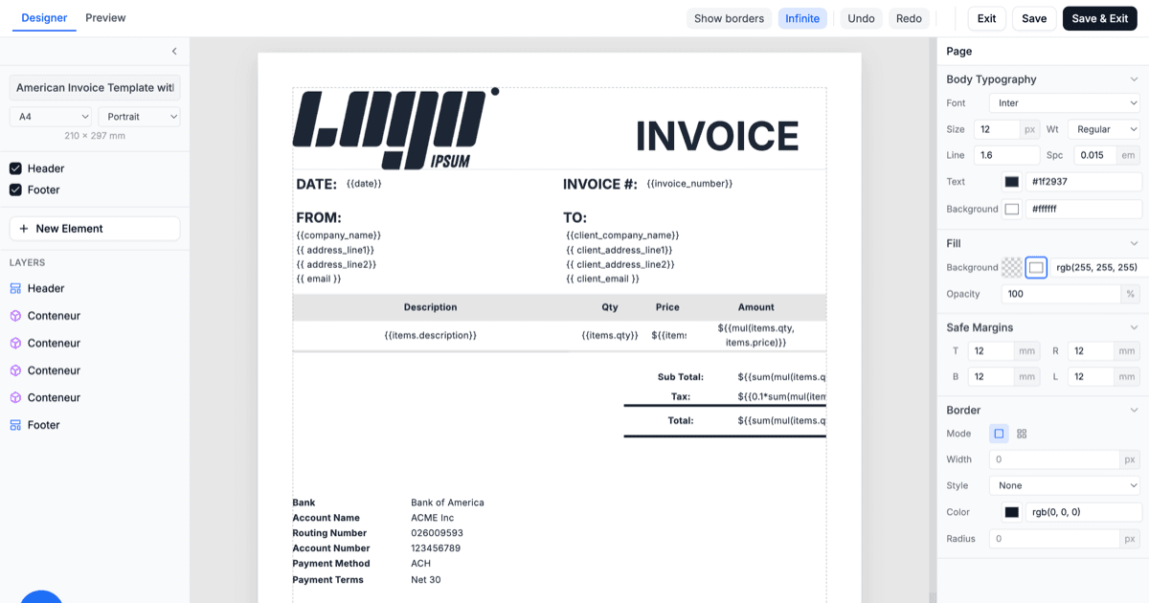1149x603 pixels.
Task: Select the per-side border mode icon
Action: point(1022,434)
